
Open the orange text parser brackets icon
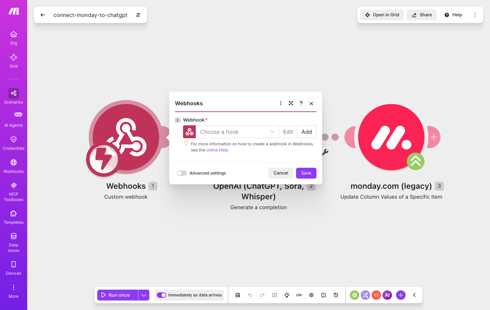pos(376,295)
